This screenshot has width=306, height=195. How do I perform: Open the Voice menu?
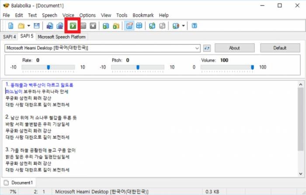68,15
